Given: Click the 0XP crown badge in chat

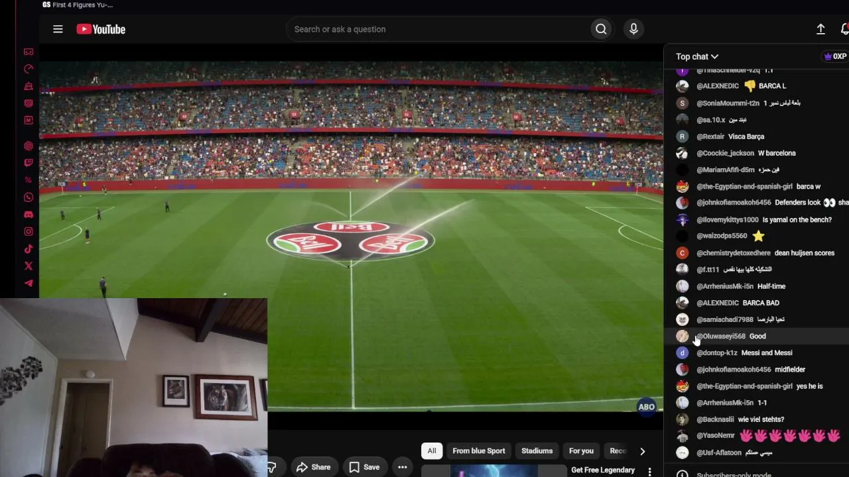Looking at the screenshot, I should [x=835, y=56].
